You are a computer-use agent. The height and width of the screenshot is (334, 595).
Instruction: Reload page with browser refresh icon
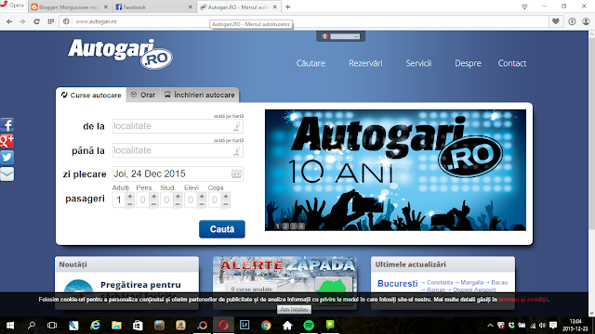(36, 21)
